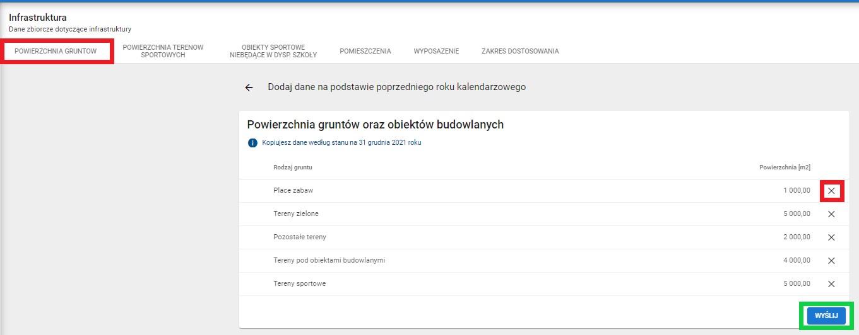Viewport: 859px width, 335px height.
Task: Remove the Place zabaw row
Action: click(831, 191)
